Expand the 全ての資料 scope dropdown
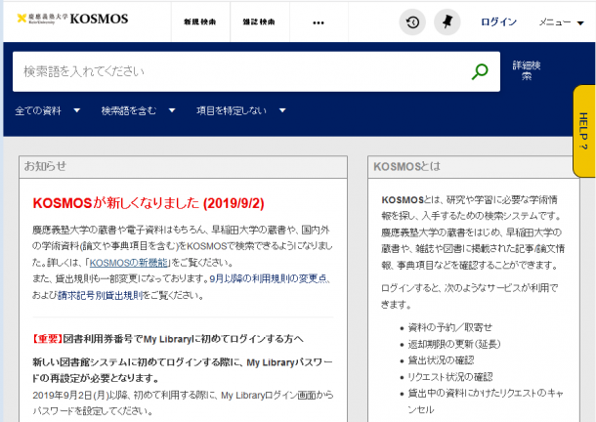Screen dimensions: 596x422 click(x=47, y=110)
